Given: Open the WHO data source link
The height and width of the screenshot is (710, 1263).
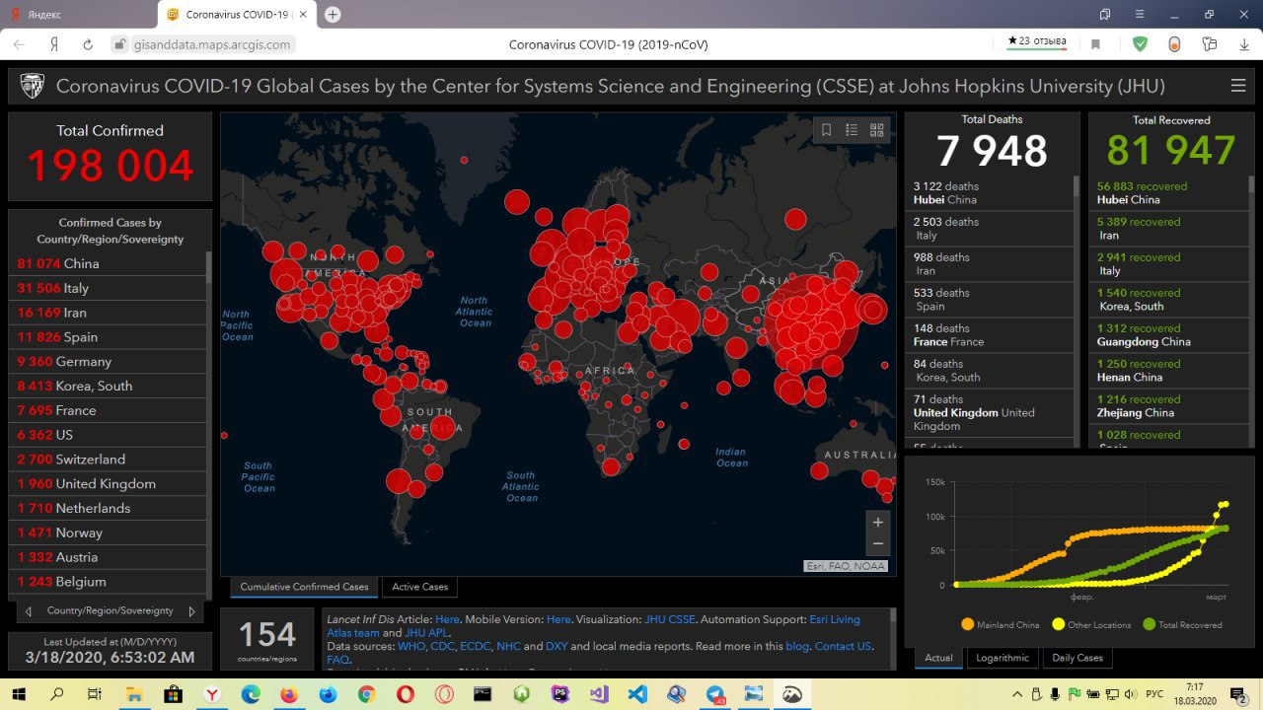Looking at the screenshot, I should 411,646.
